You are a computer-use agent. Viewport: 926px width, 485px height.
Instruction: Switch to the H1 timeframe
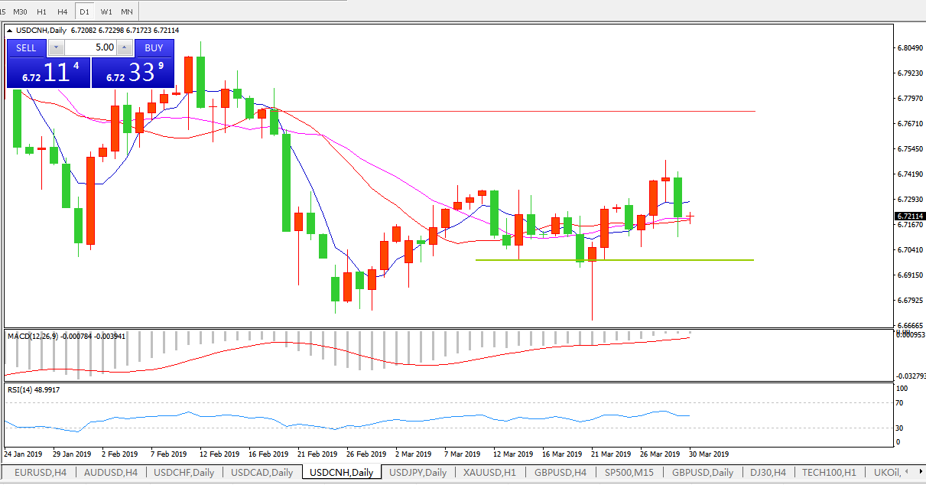click(x=41, y=12)
